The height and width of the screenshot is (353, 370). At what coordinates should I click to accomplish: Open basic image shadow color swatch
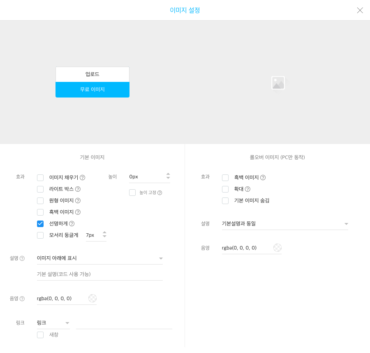(x=92, y=298)
